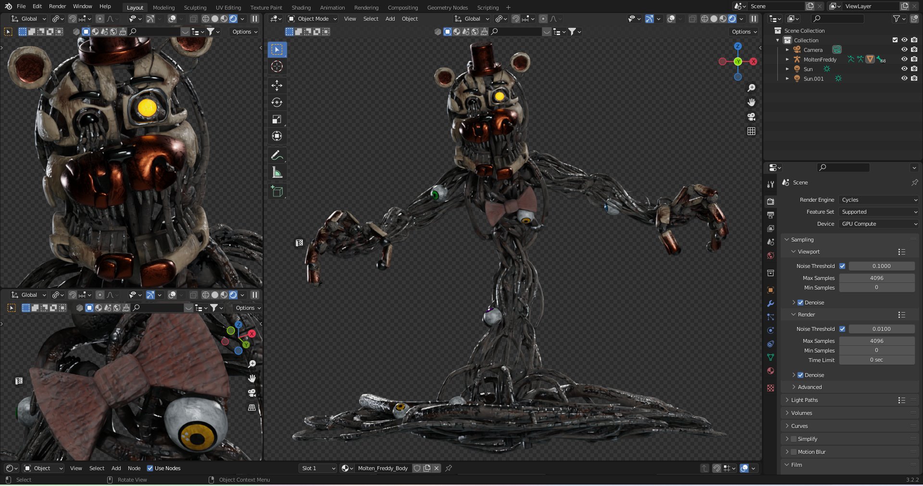923x486 pixels.
Task: Select the Add Cube tool
Action: click(x=277, y=191)
